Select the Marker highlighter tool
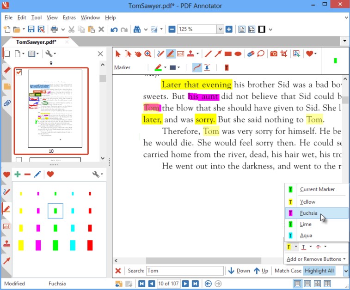Viewport: 350px width, 290px height. point(171,54)
